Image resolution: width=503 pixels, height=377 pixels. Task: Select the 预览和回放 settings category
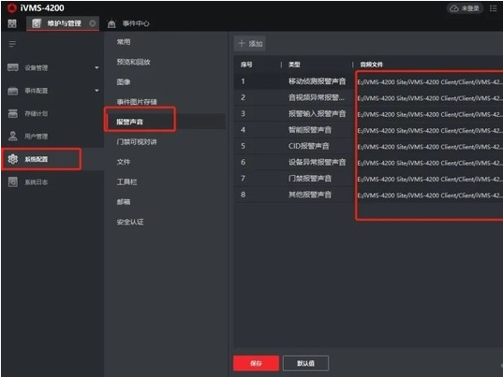click(x=133, y=62)
